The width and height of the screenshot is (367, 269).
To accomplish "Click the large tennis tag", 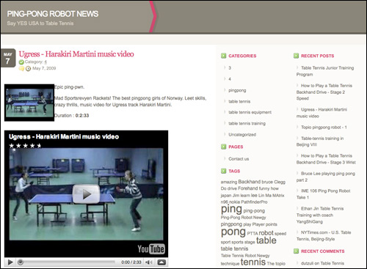I will [x=253, y=262].
